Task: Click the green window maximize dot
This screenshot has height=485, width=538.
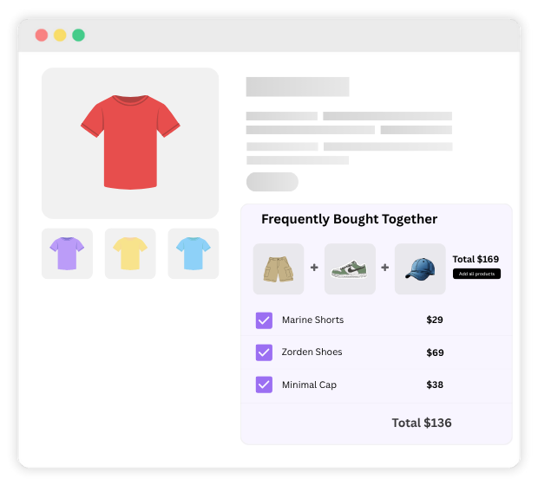Action: pos(79,36)
